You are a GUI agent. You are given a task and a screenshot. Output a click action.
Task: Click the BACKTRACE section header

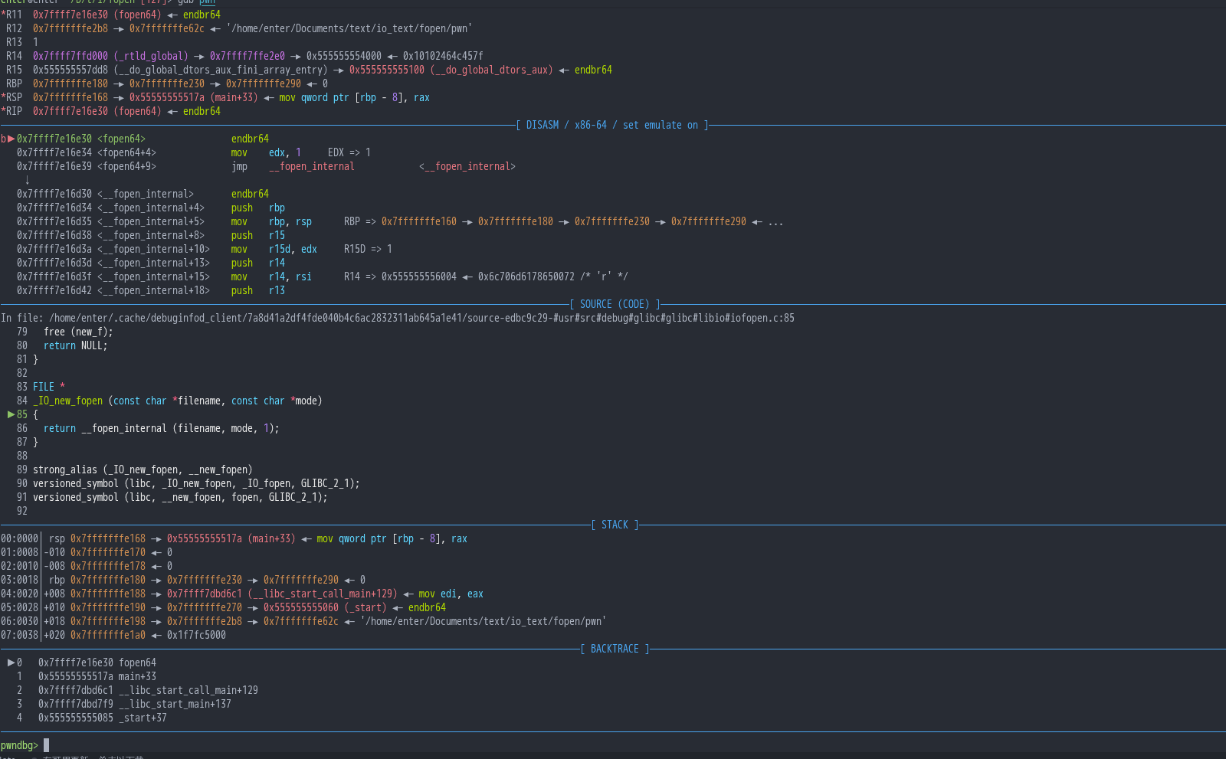(x=615, y=649)
